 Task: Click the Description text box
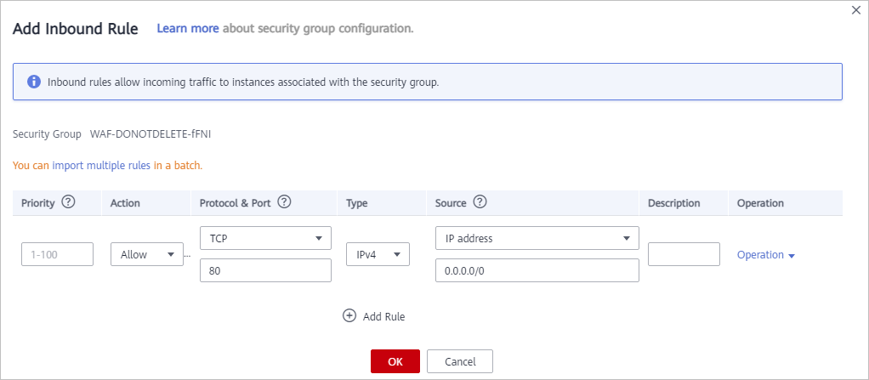coord(683,254)
